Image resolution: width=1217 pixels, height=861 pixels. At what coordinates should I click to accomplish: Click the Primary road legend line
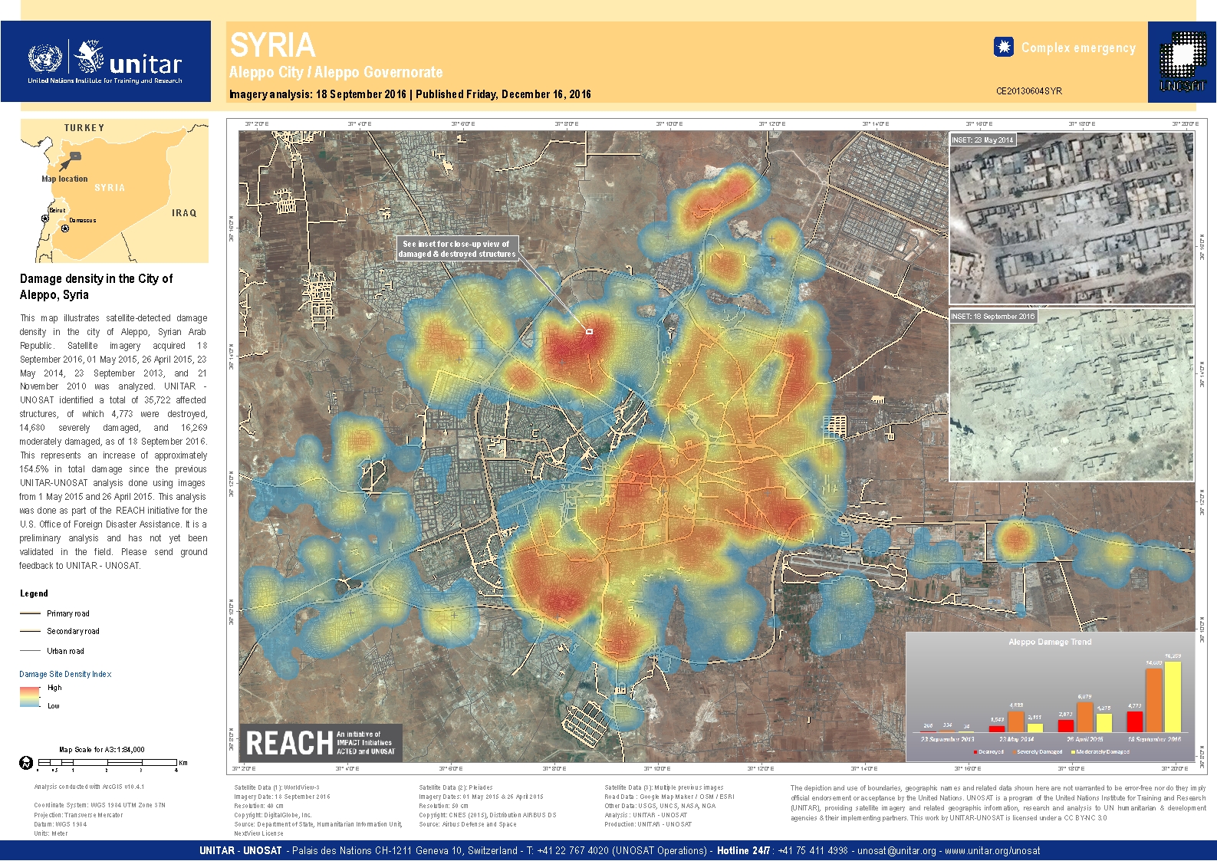(30, 613)
